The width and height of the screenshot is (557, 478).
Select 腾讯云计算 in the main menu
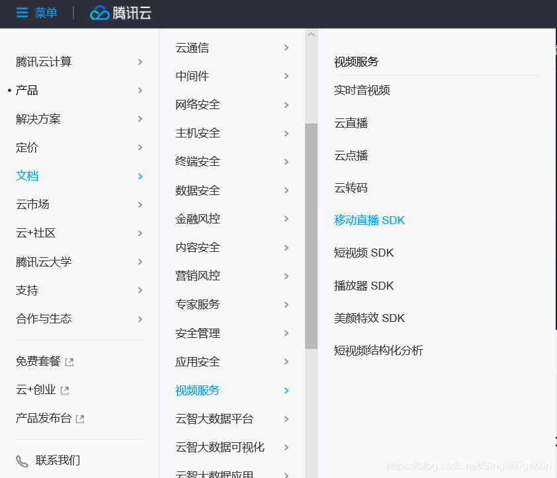(44, 61)
